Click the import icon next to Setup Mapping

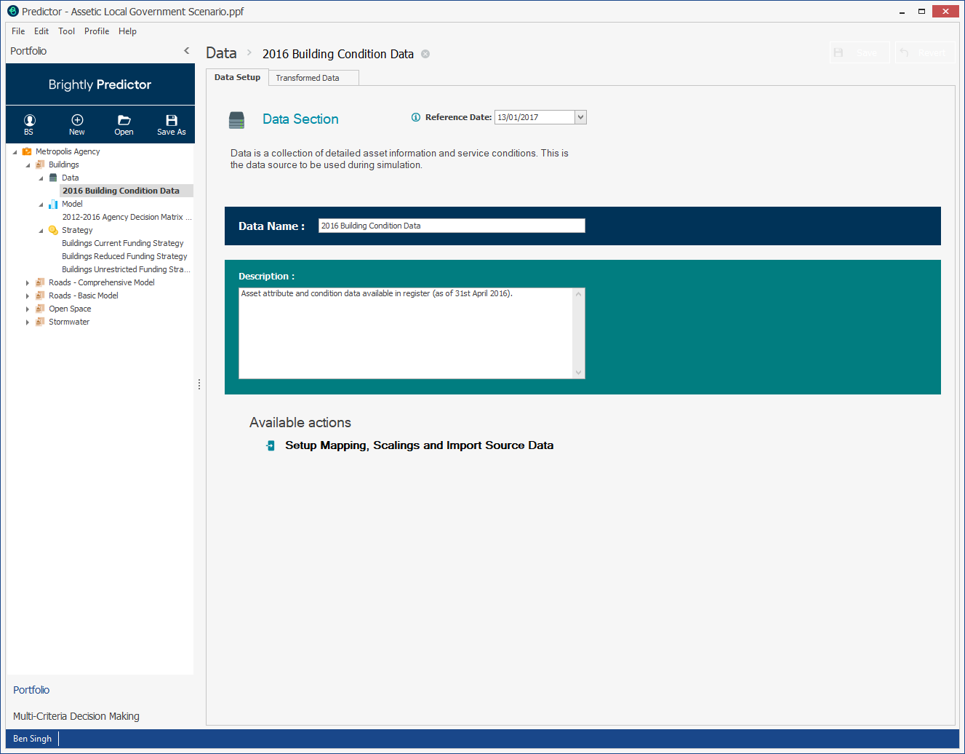(x=271, y=445)
